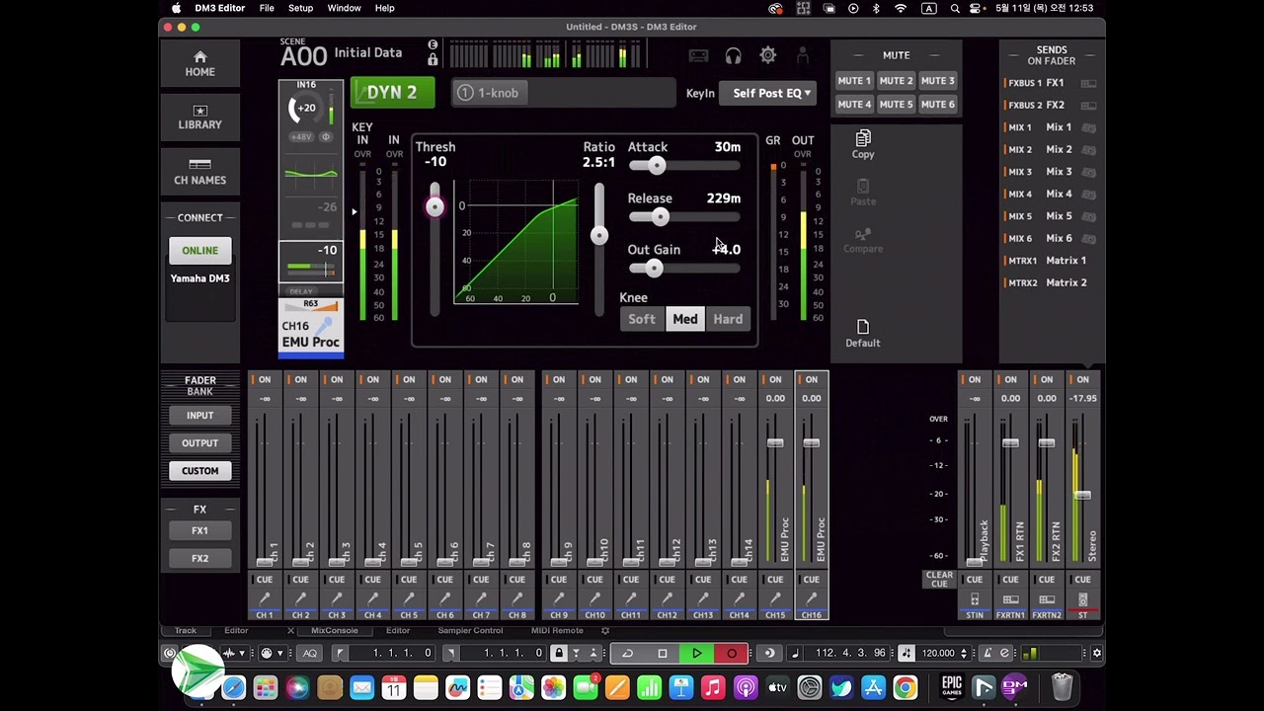The image size is (1264, 711).
Task: Open the gear setup icon
Action: 767,56
